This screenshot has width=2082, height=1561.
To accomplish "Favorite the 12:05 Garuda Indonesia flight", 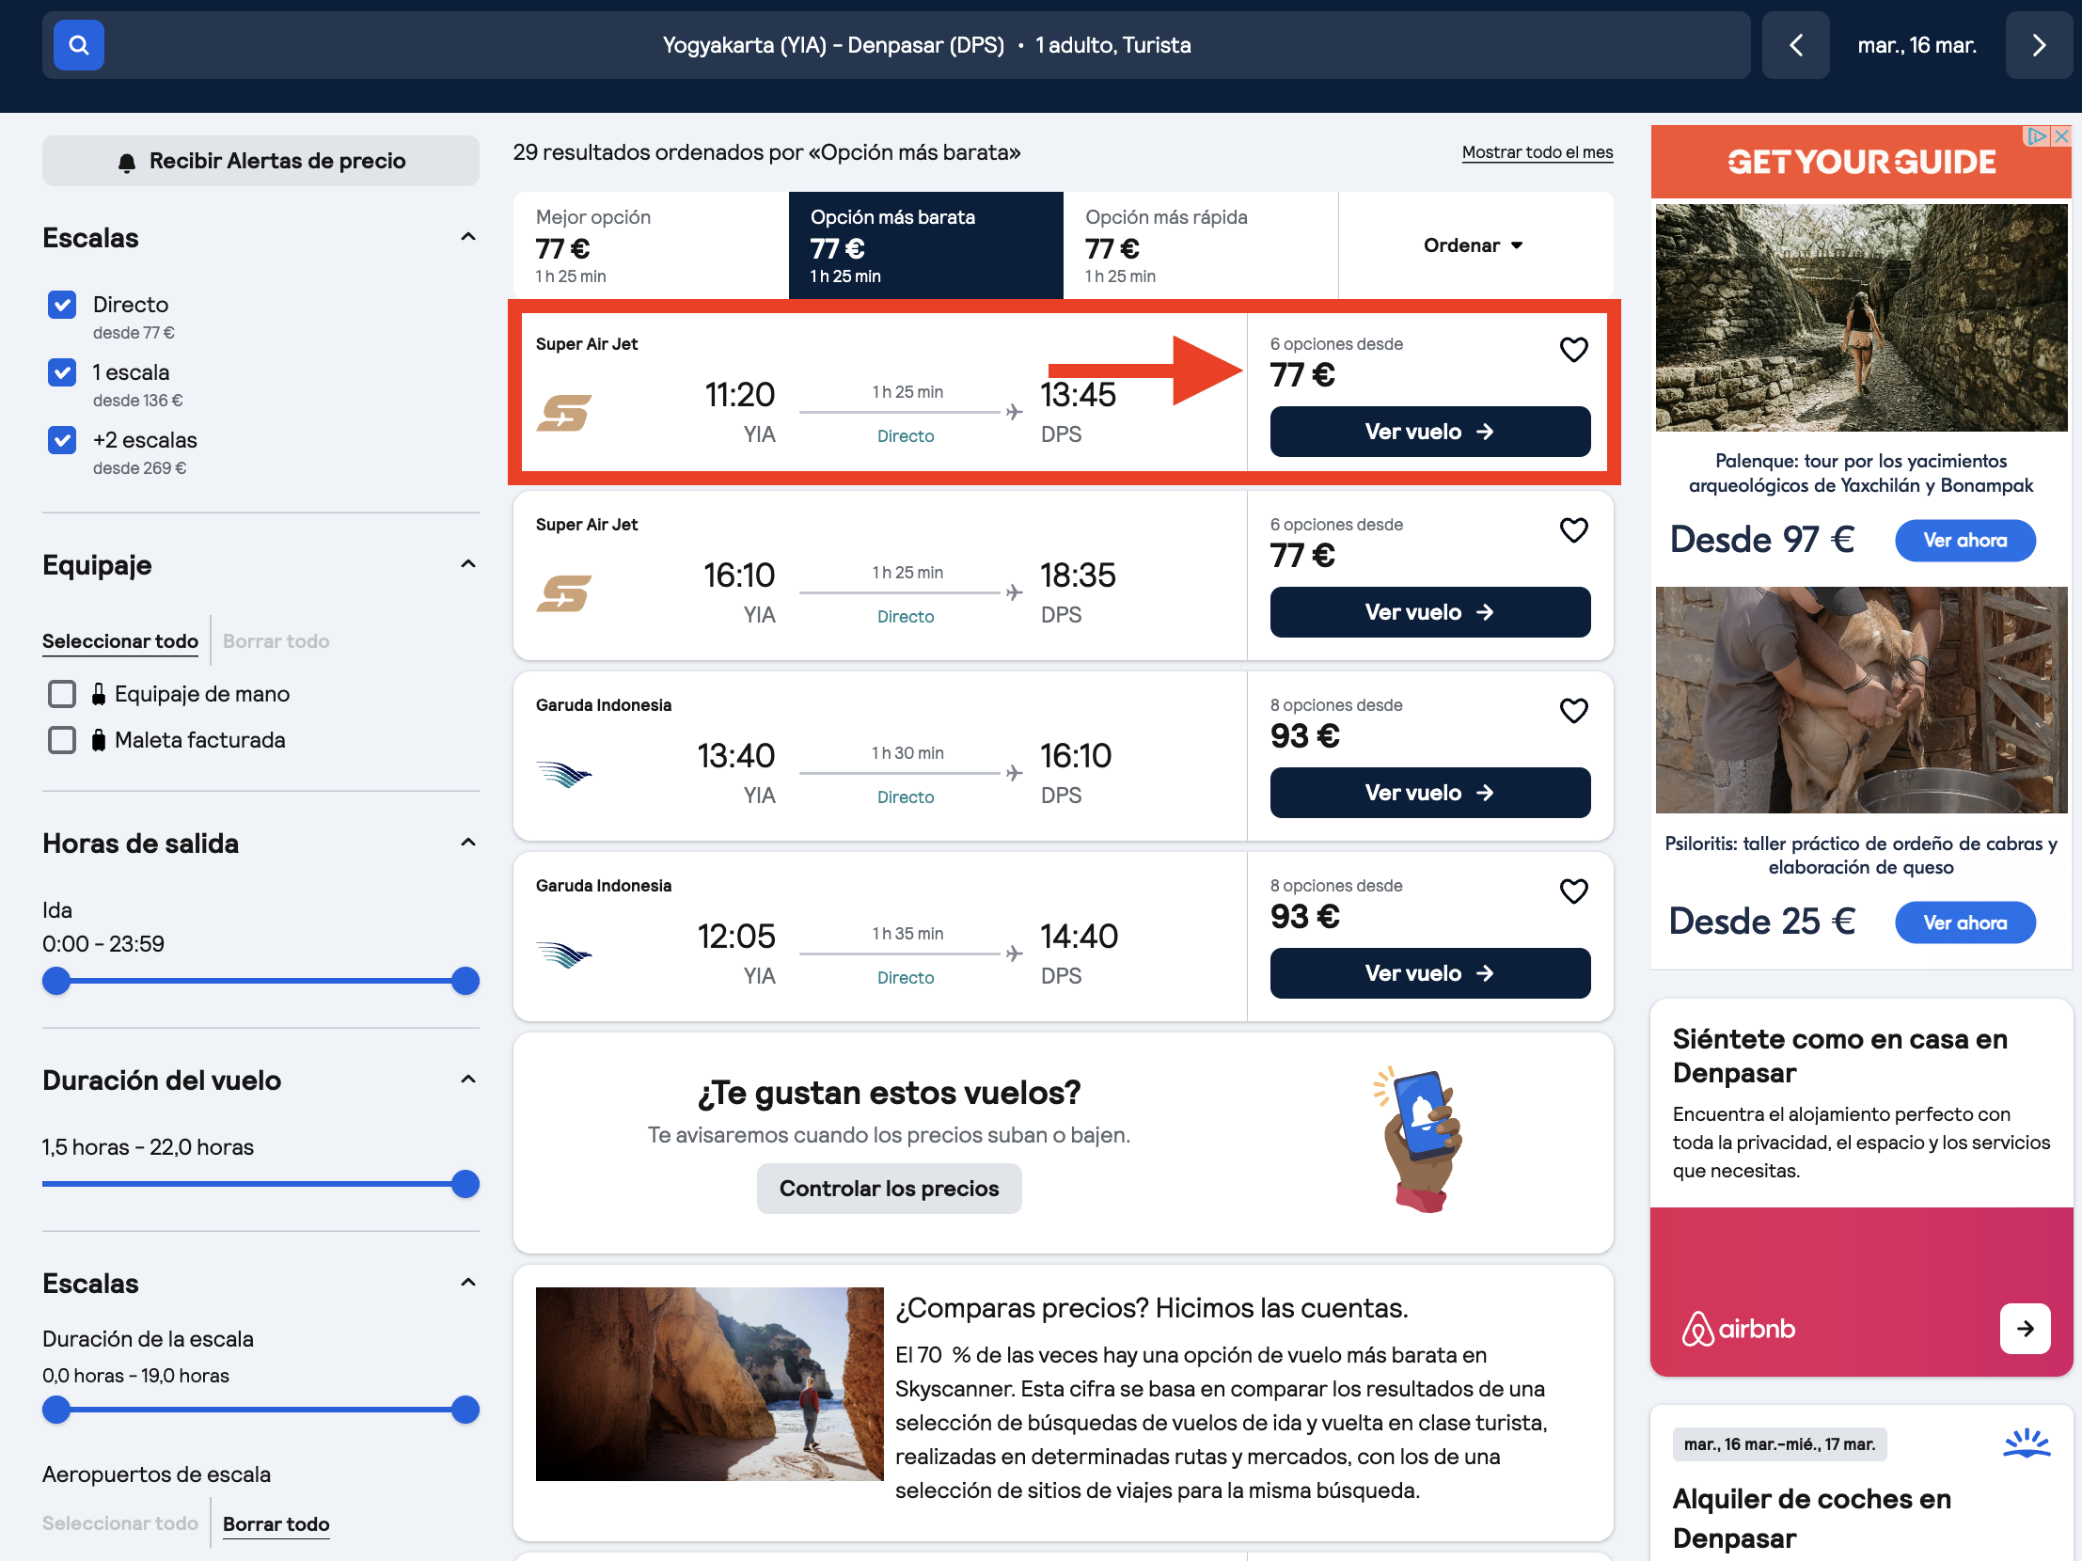I will [x=1573, y=892].
